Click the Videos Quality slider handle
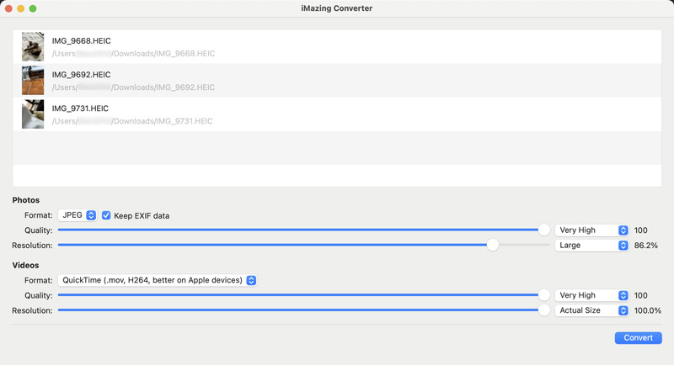 pyautogui.click(x=543, y=295)
